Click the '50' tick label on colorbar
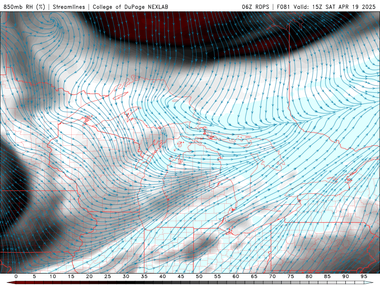 (x=199, y=276)
